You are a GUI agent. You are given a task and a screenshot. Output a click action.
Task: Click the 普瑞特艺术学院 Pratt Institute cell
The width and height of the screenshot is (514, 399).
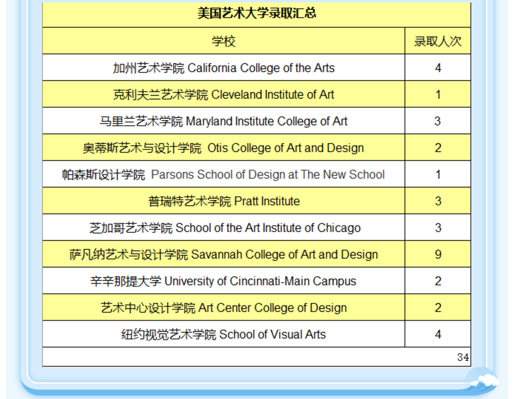[223, 201]
